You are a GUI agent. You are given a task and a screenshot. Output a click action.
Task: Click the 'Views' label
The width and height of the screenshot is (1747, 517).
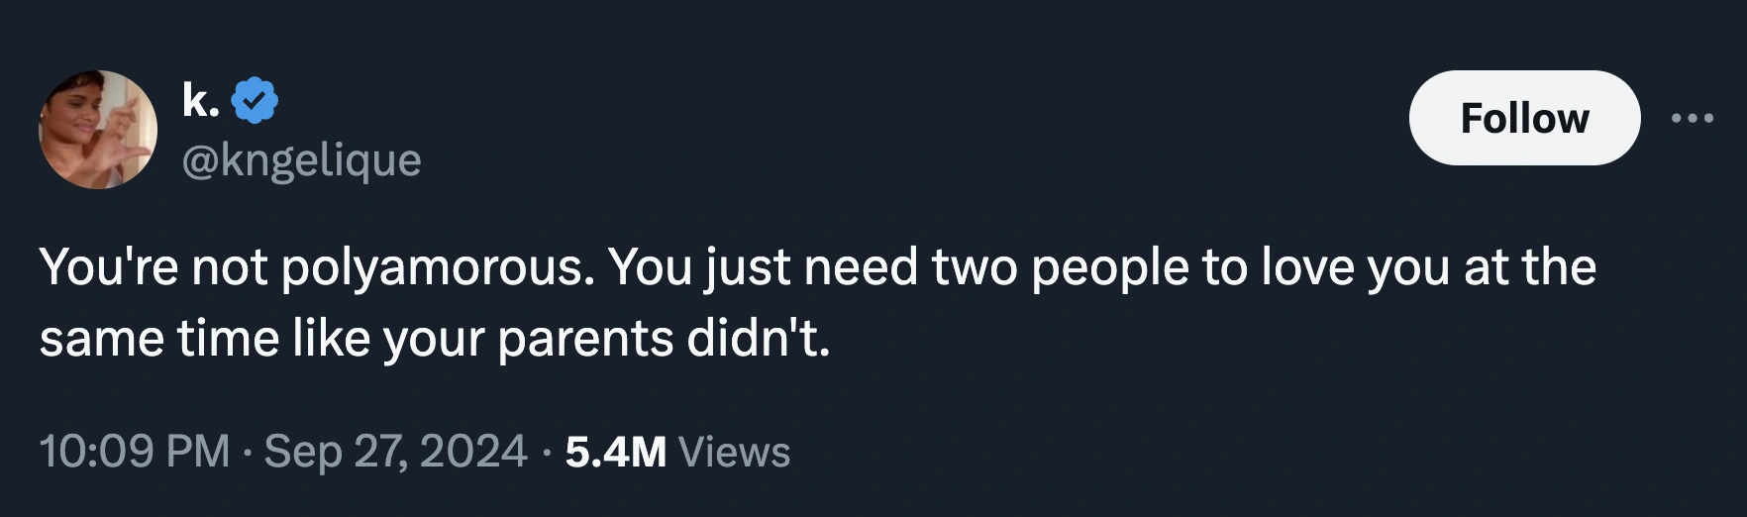click(x=734, y=452)
